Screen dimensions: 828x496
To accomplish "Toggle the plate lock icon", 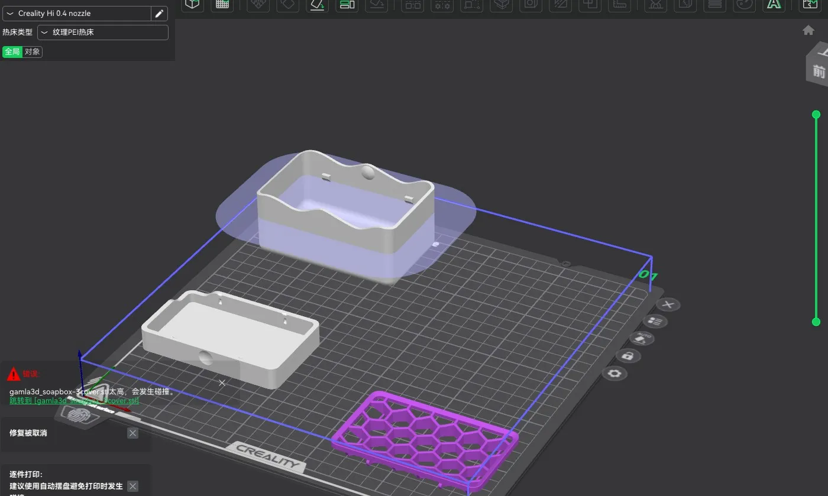I will pos(628,356).
